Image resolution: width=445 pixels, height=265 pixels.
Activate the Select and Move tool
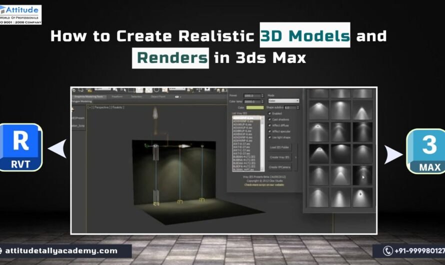point(148,90)
